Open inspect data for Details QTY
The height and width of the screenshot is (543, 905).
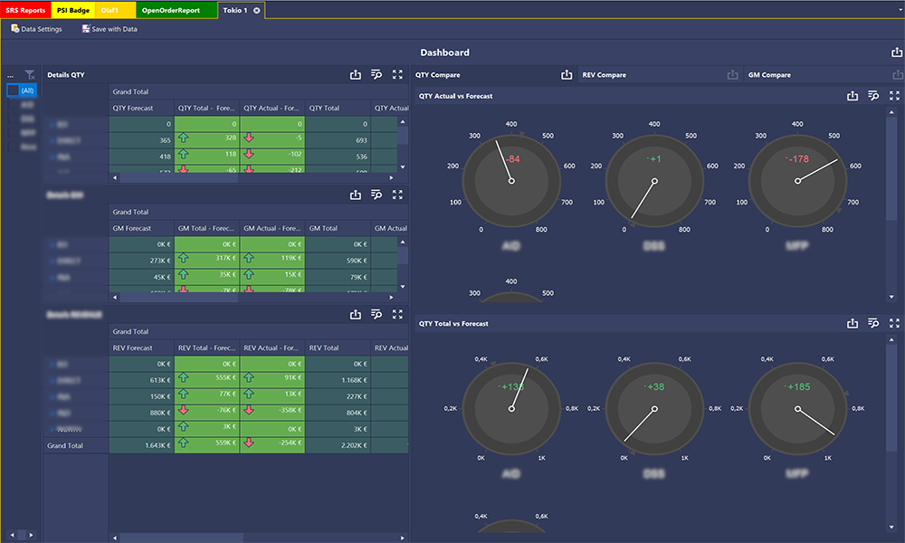pyautogui.click(x=376, y=75)
